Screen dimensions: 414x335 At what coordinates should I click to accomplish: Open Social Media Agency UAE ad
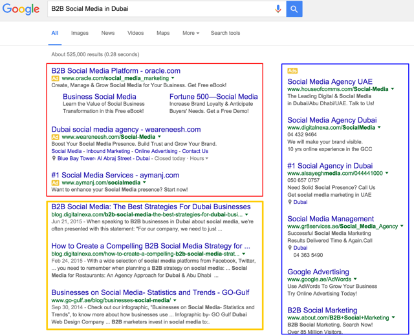coord(330,81)
